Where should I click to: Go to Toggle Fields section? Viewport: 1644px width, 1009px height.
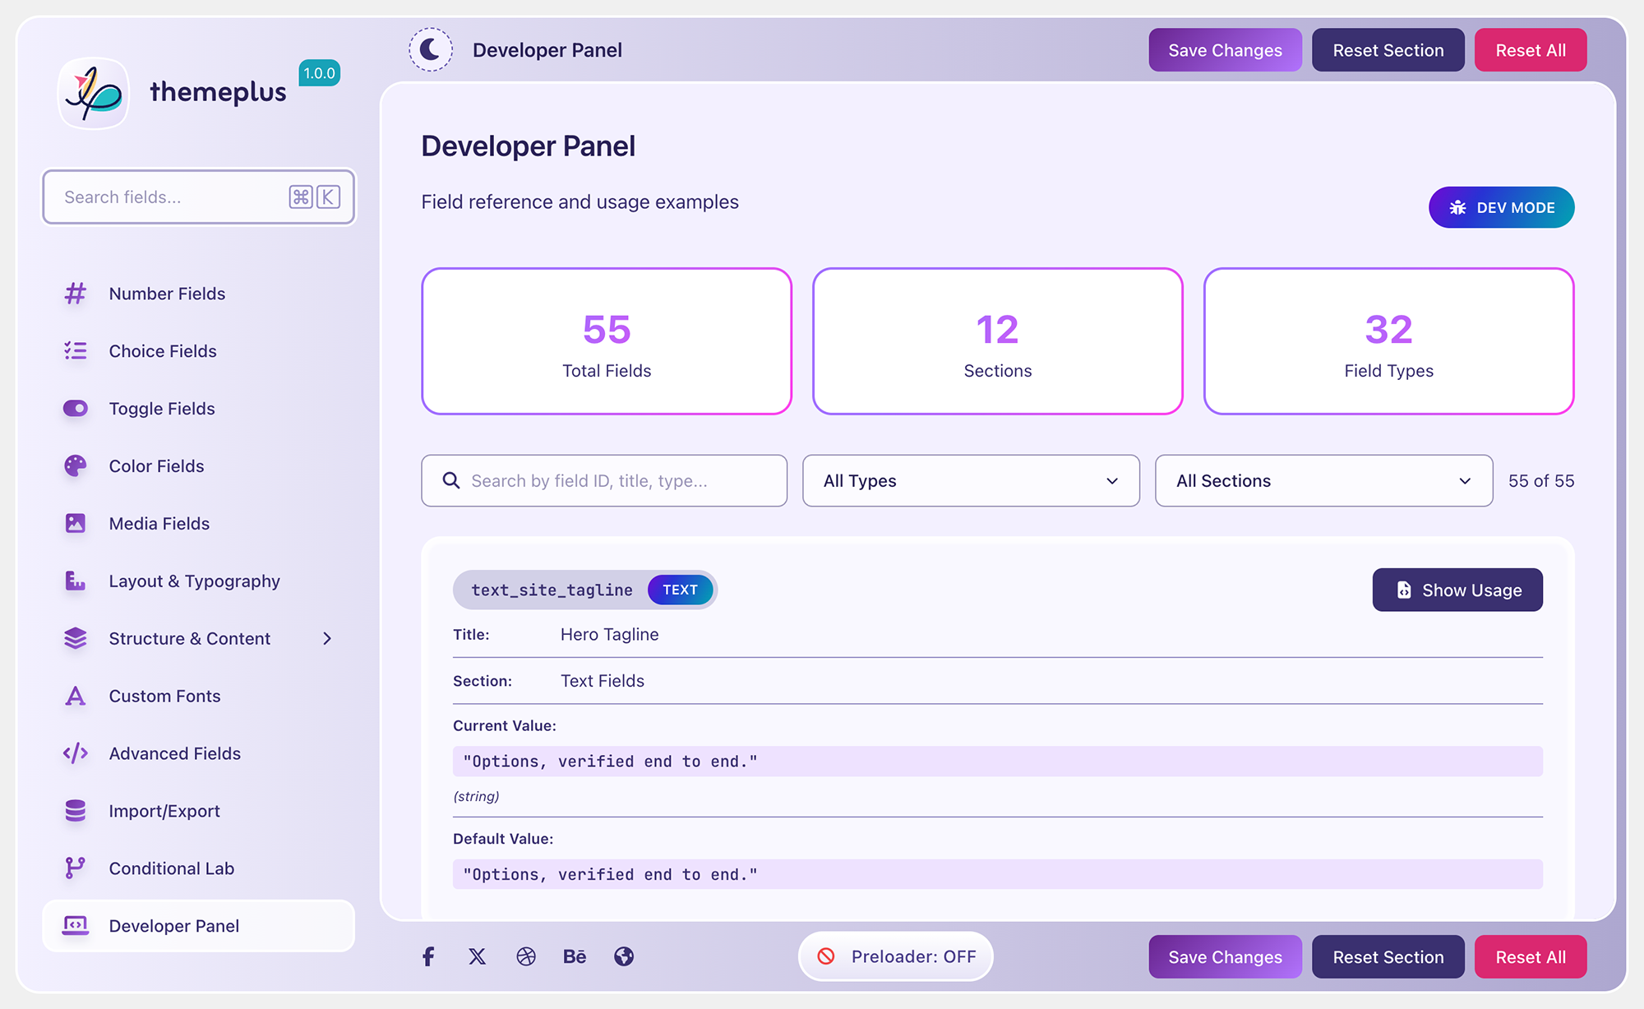(x=199, y=409)
